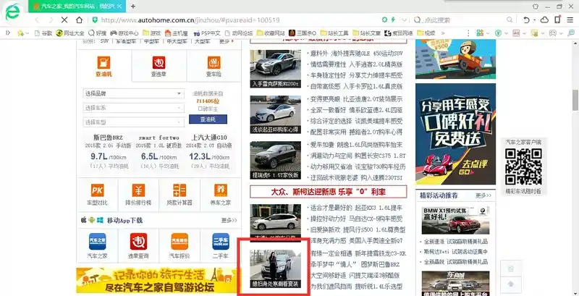Click the SUV category link
The image size is (579, 296).
click(104, 41)
